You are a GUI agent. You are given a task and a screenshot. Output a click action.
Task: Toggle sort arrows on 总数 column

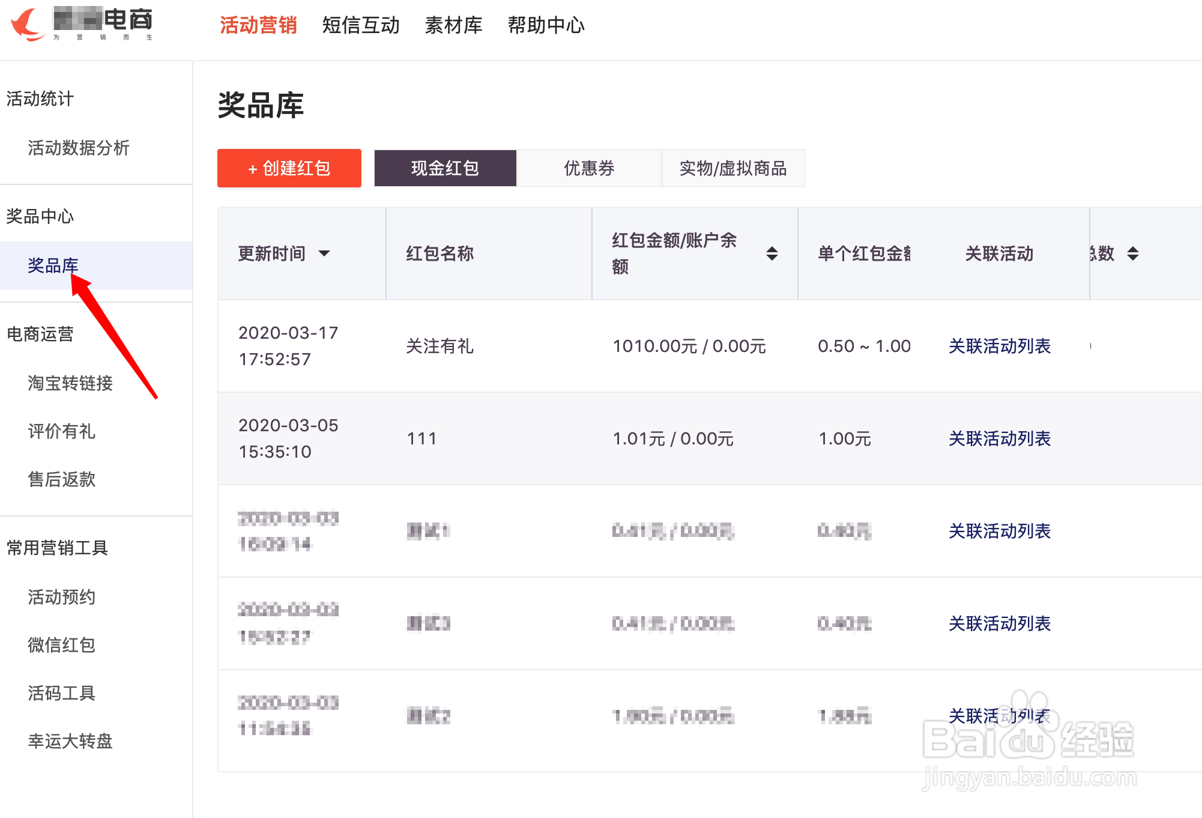click(x=1134, y=253)
